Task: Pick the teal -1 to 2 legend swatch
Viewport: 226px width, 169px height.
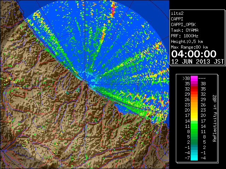Action: pyautogui.click(x=194, y=147)
